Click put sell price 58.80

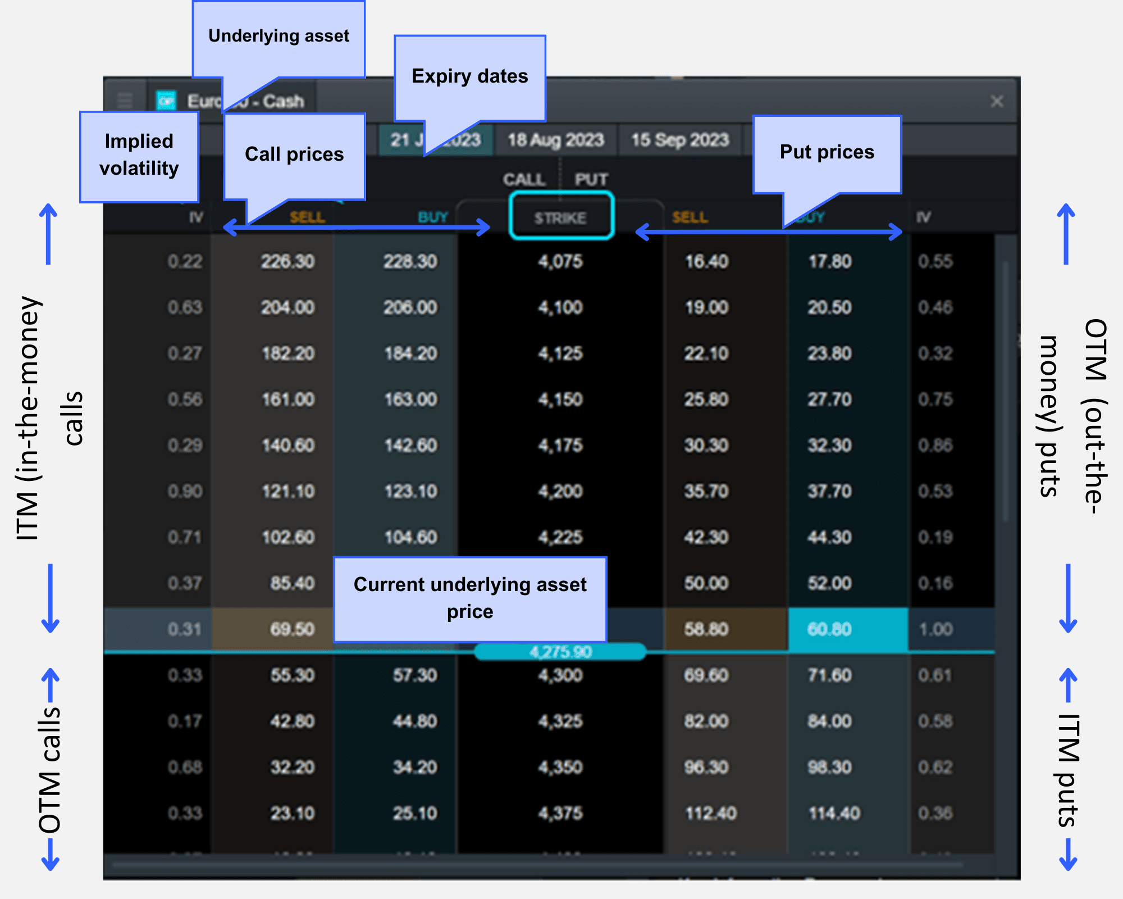[706, 629]
